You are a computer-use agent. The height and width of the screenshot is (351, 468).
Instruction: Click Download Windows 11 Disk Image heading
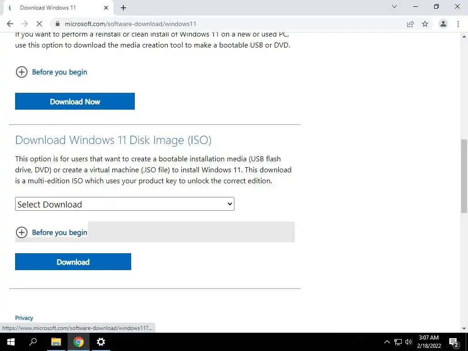tap(113, 140)
